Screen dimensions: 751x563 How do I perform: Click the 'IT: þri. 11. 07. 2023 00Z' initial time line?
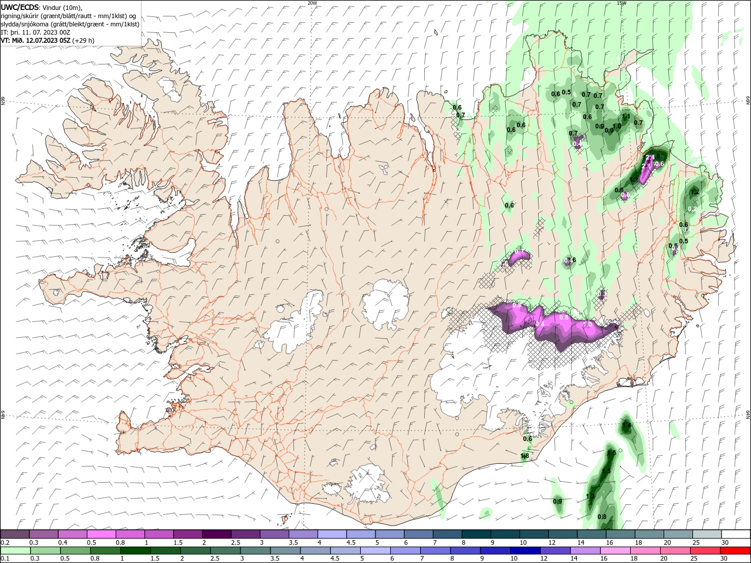36,32
